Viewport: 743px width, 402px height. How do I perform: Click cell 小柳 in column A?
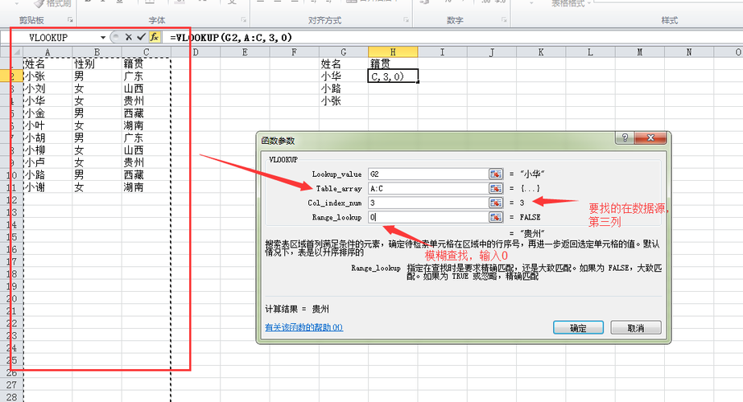click(47, 150)
